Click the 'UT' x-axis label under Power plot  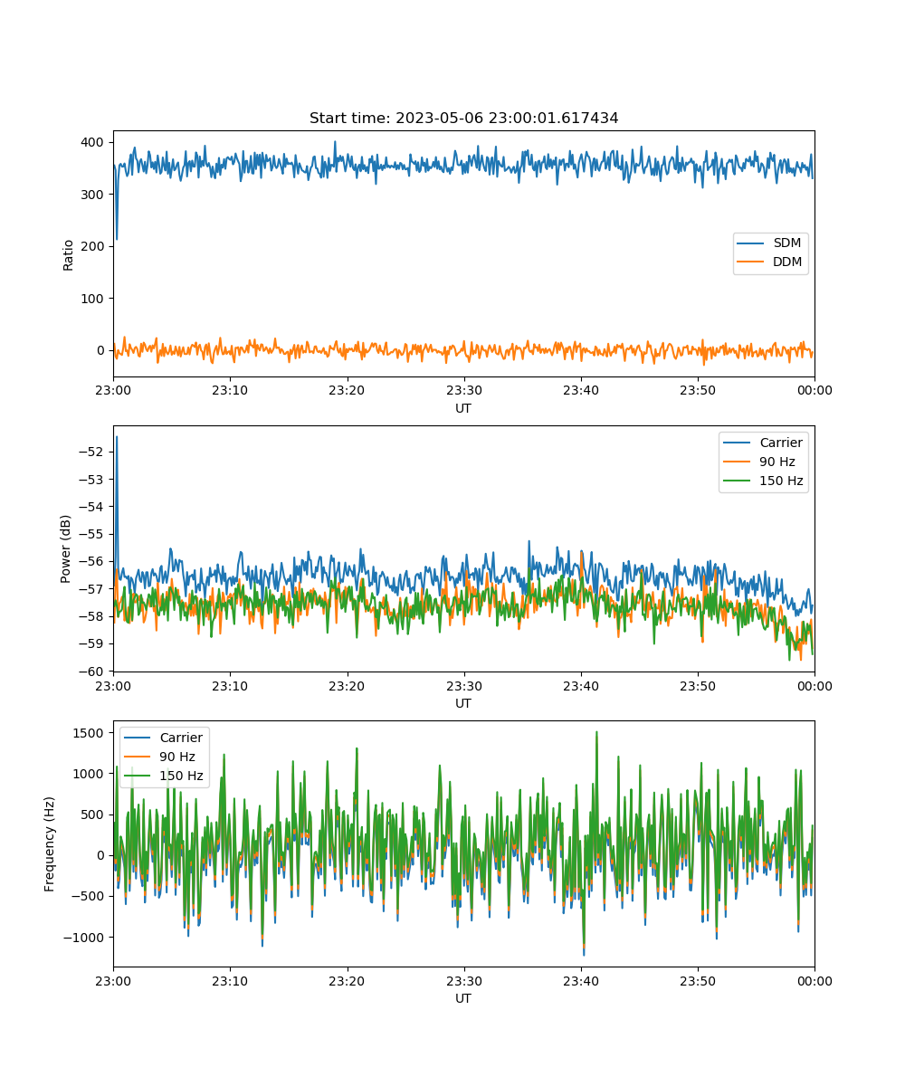click(x=463, y=703)
